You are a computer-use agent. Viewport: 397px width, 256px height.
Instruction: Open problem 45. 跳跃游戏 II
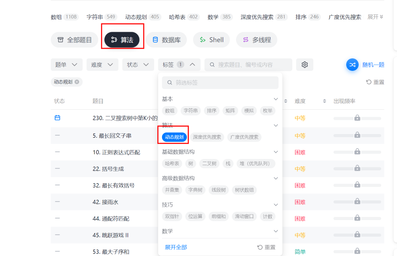(110, 235)
